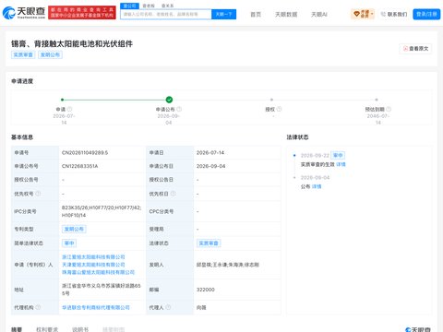The image size is (443, 332).
Task: Select the 查关系 search tab
Action: [167, 6]
